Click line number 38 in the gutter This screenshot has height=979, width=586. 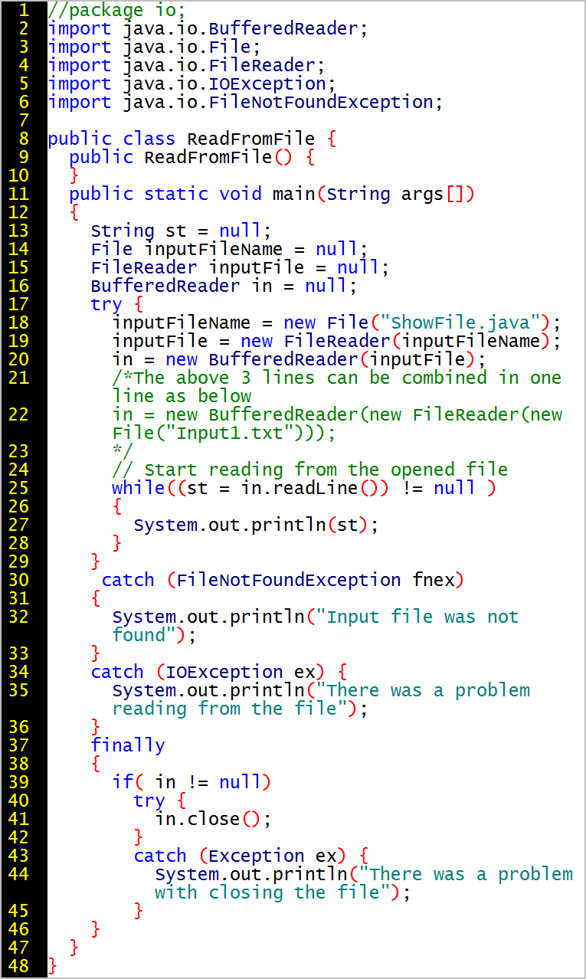pos(18,765)
